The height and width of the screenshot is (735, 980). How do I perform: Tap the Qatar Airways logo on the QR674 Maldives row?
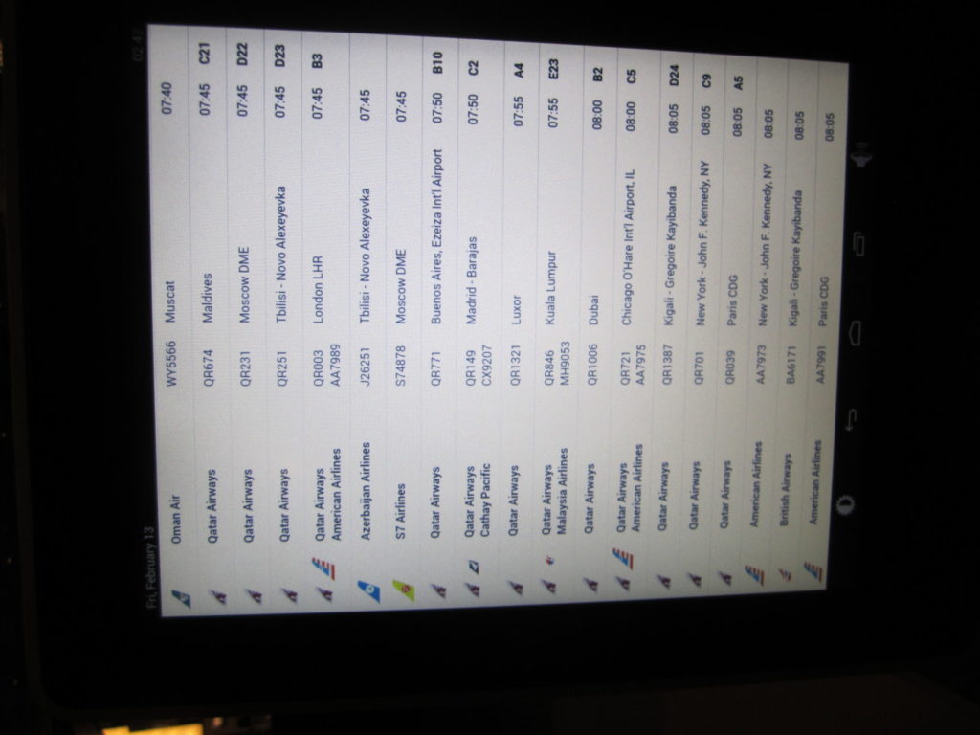[x=218, y=597]
